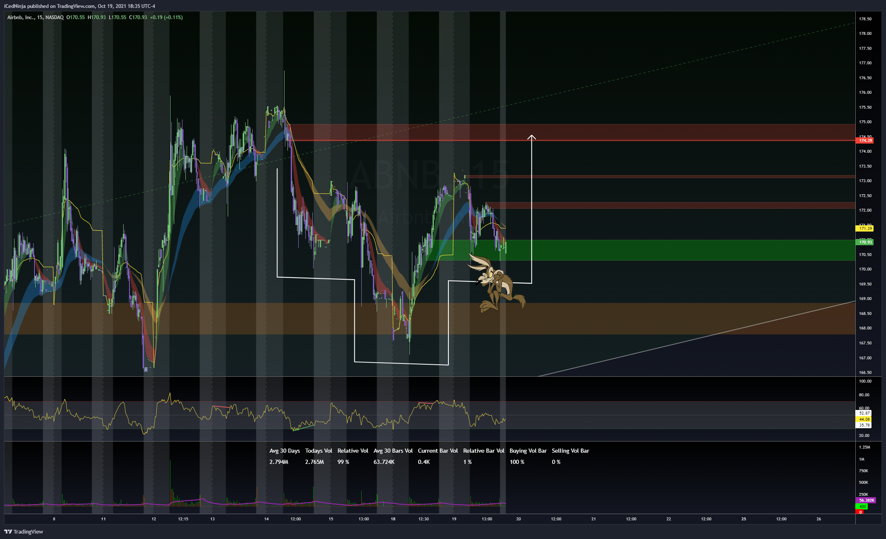
Task: Click the 12:30 time axis label
Action: pos(424,519)
